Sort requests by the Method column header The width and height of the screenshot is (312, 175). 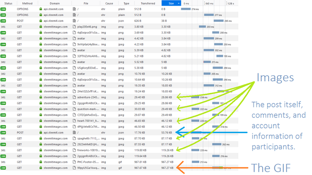coord(27,3)
